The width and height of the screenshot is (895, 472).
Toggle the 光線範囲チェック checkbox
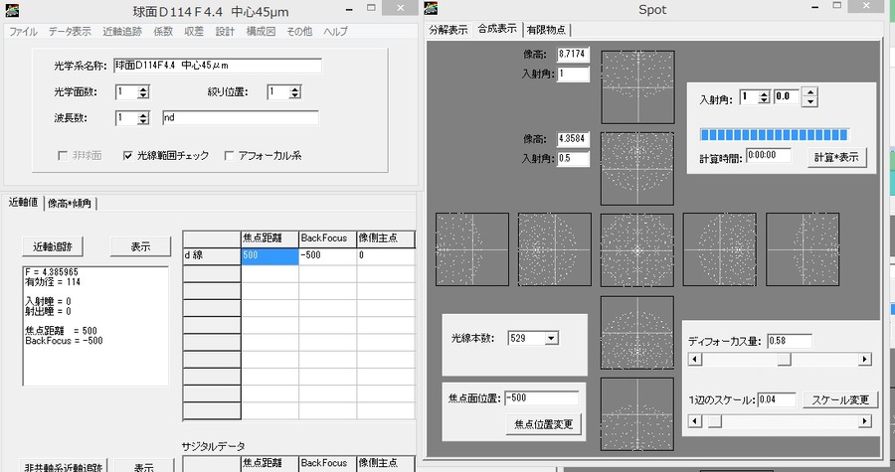tap(128, 156)
